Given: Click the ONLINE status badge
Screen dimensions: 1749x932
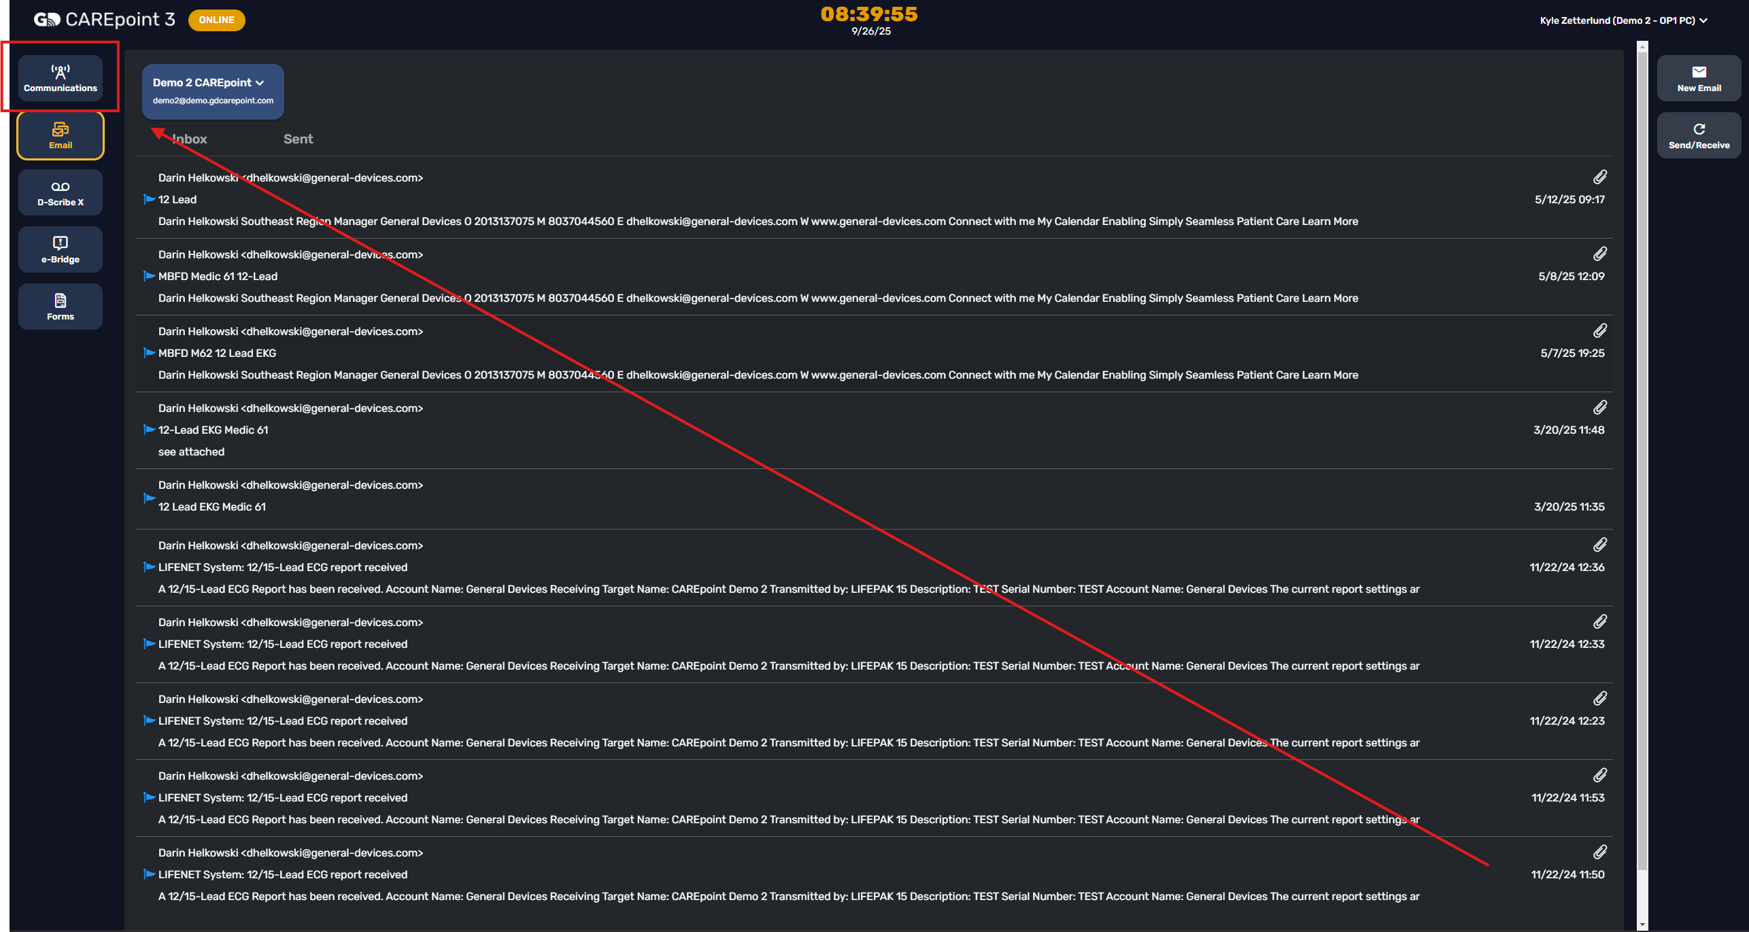Looking at the screenshot, I should pyautogui.click(x=216, y=20).
